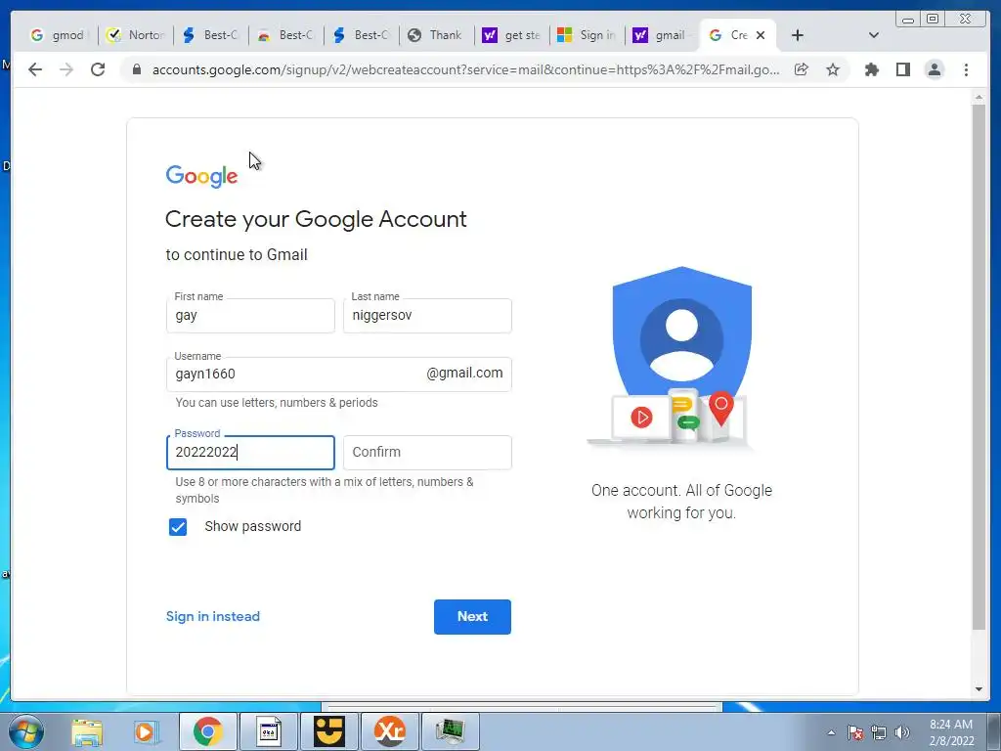Uncheck the Show password checkbox
Viewport: 1001px width, 751px height.
point(178,527)
